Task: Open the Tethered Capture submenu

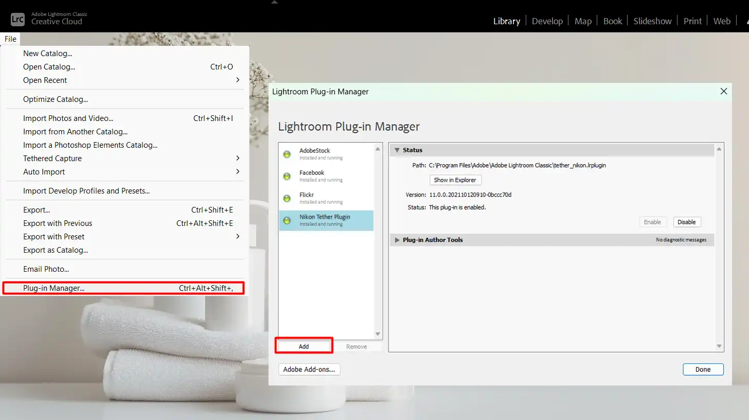Action: point(237,158)
